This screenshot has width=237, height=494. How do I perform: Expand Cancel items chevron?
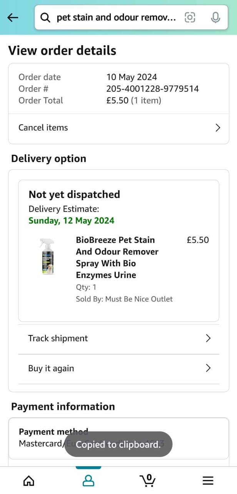click(218, 128)
